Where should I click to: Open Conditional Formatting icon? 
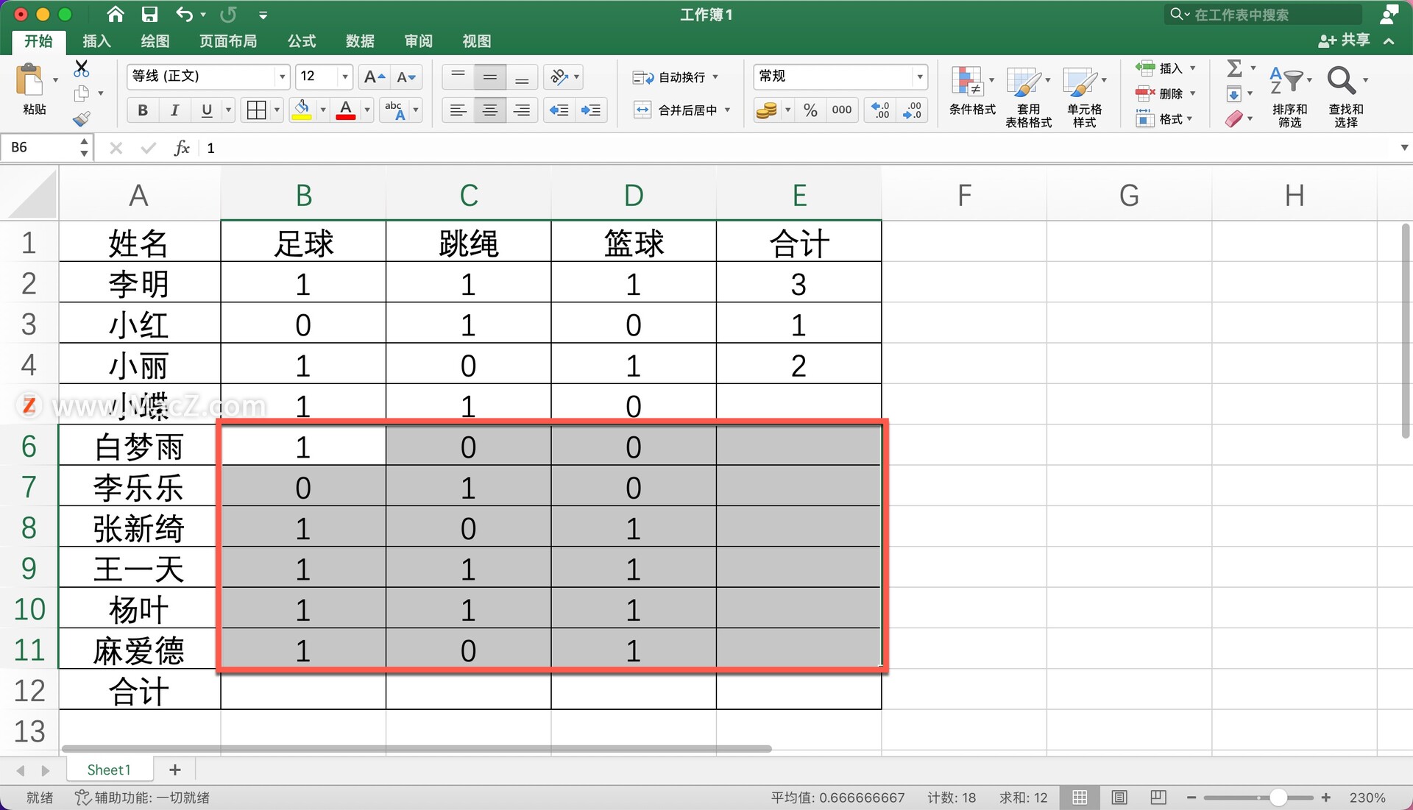(x=967, y=81)
